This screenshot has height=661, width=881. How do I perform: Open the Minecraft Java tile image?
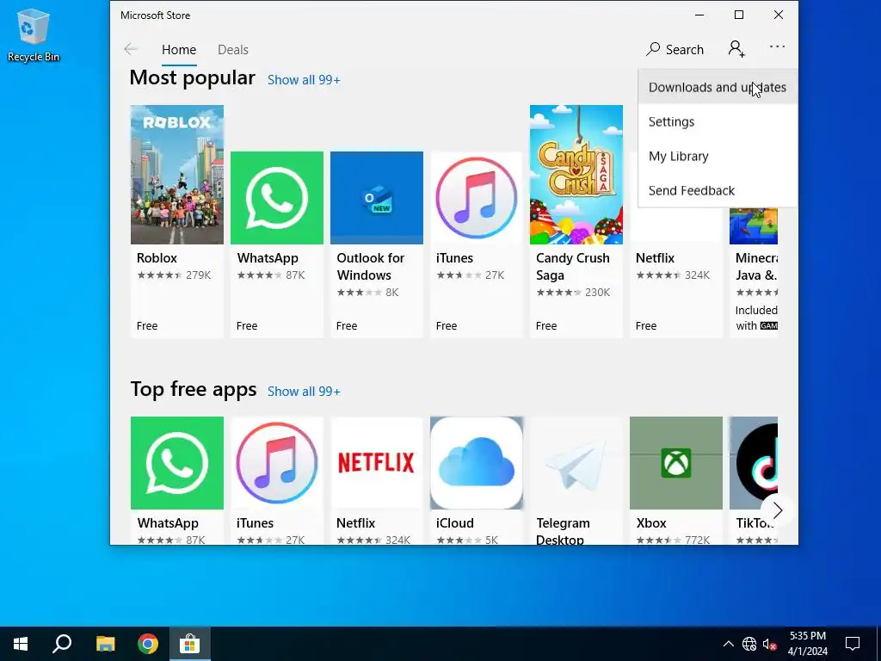(754, 226)
